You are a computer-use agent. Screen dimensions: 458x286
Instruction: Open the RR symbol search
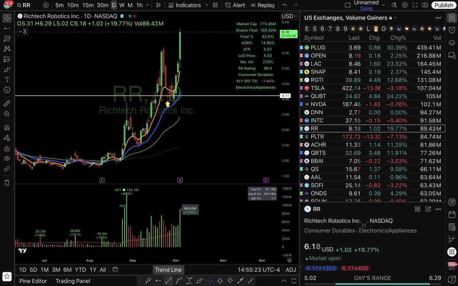tap(23, 5)
